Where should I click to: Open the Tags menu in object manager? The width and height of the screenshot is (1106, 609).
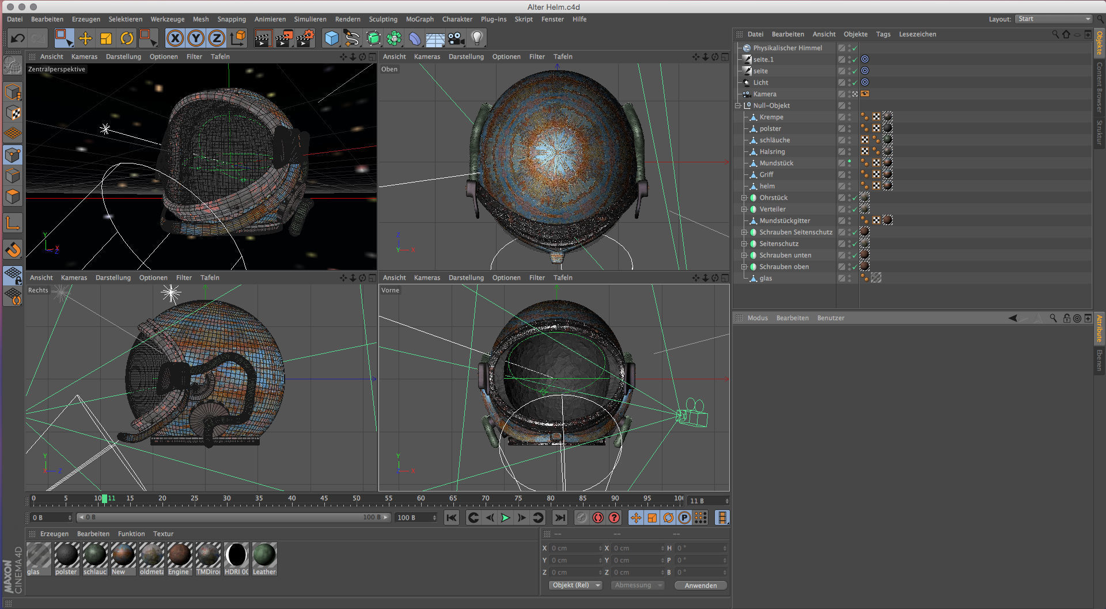883,34
